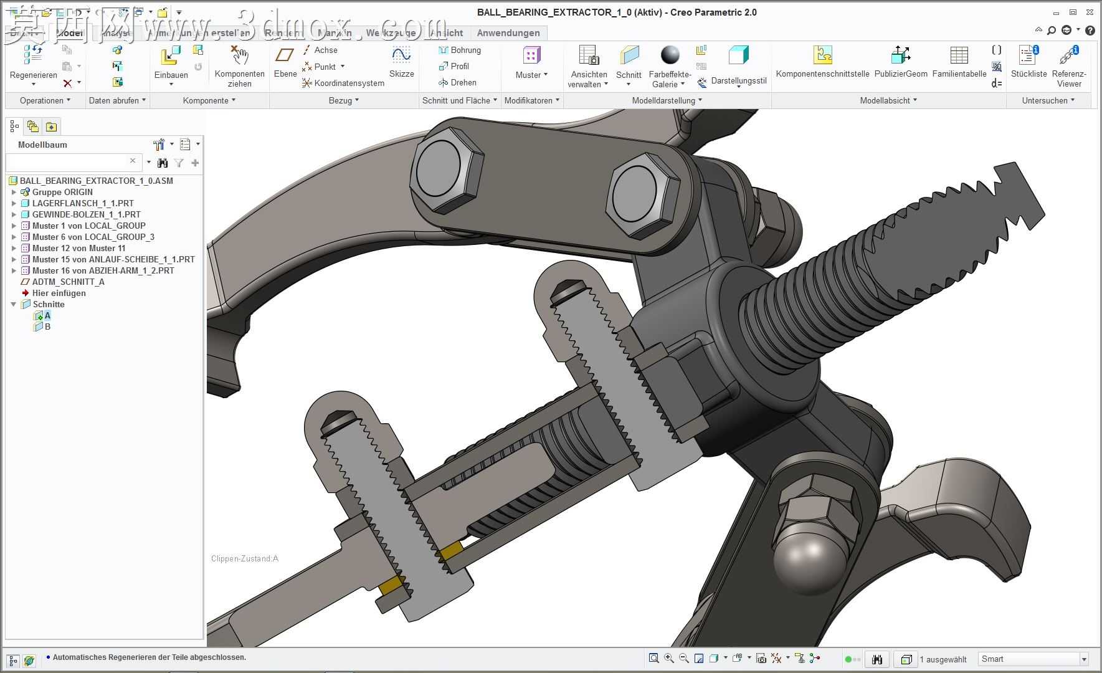Select BALL_BEARING_EXTRACTOR_1_0.ASM root
This screenshot has width=1102, height=673.
[91, 181]
